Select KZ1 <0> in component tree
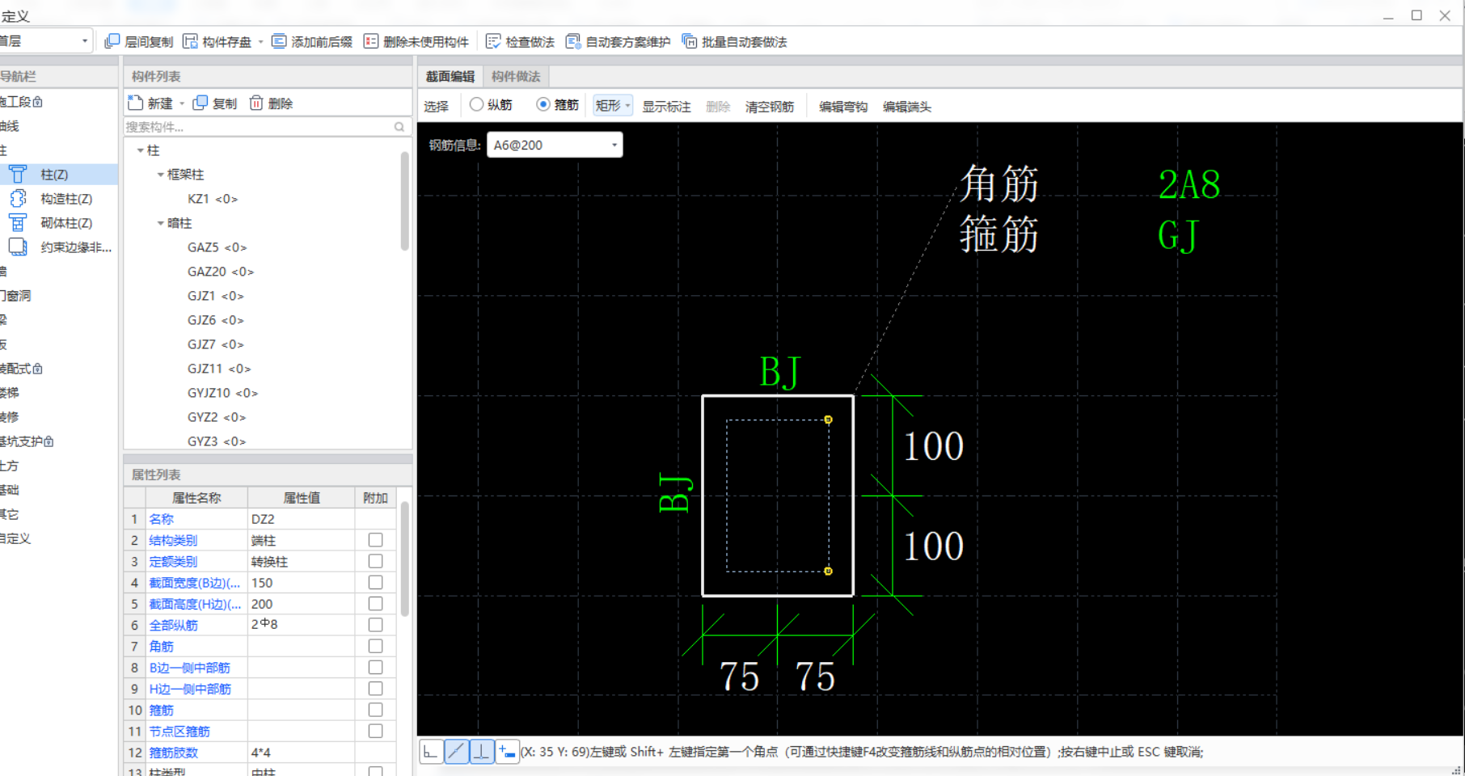1465x776 pixels. [213, 199]
